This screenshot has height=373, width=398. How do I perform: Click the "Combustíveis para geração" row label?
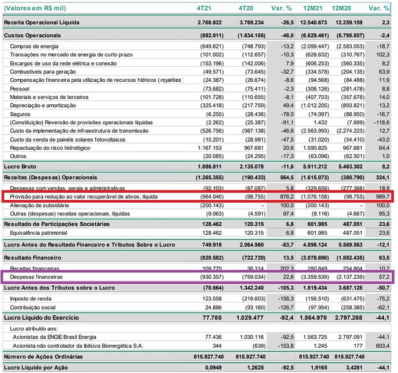pyautogui.click(x=43, y=71)
